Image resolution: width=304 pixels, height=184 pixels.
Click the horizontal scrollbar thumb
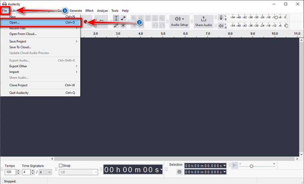[174, 159]
